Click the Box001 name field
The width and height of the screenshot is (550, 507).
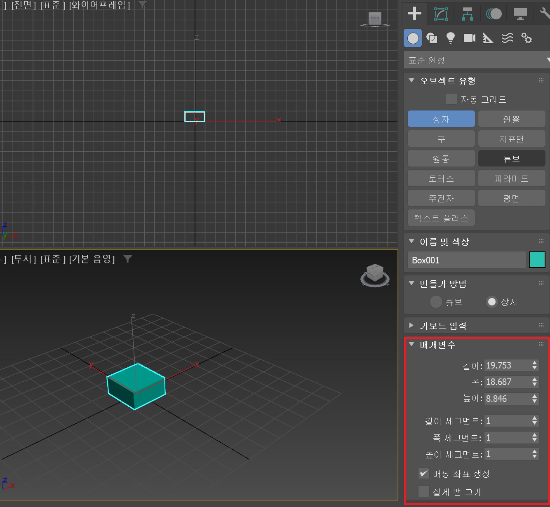467,260
